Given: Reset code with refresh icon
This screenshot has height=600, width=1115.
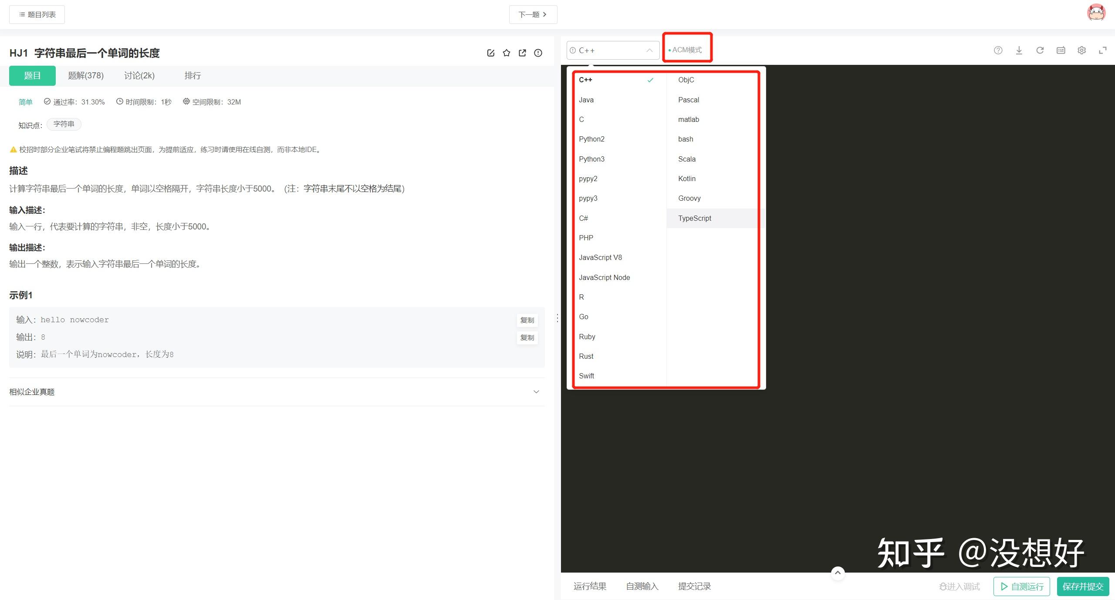Looking at the screenshot, I should [x=1040, y=51].
